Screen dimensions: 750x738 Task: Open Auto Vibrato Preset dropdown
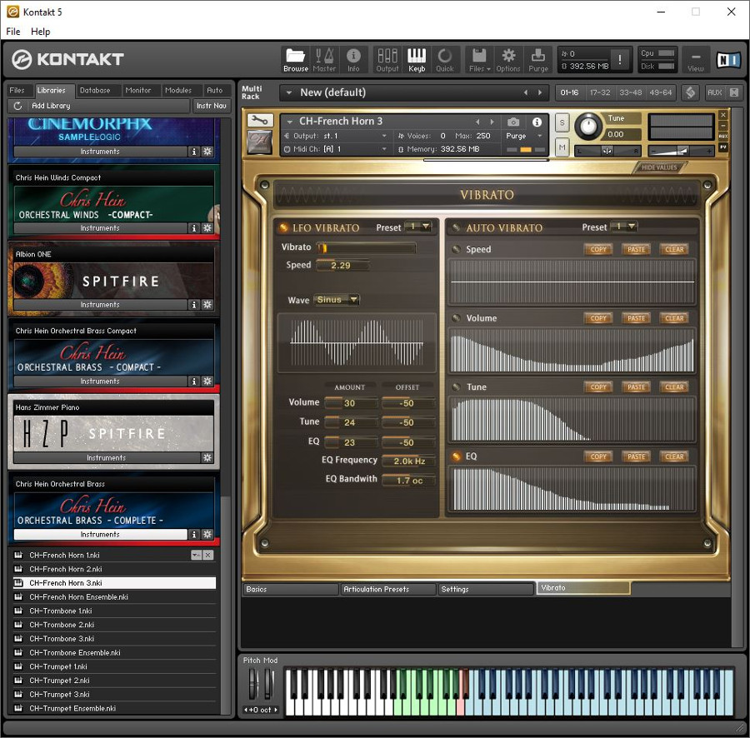pos(624,227)
